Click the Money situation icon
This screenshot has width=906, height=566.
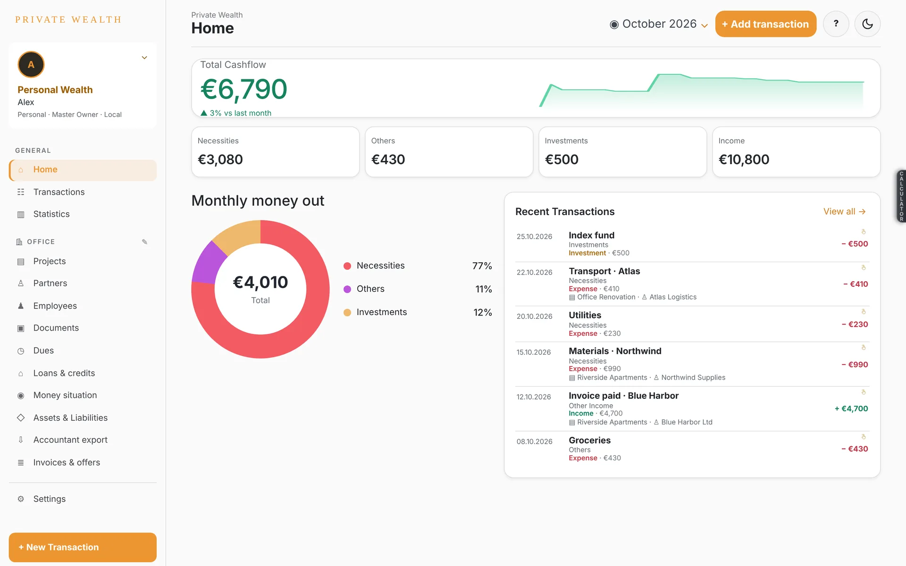tap(21, 396)
